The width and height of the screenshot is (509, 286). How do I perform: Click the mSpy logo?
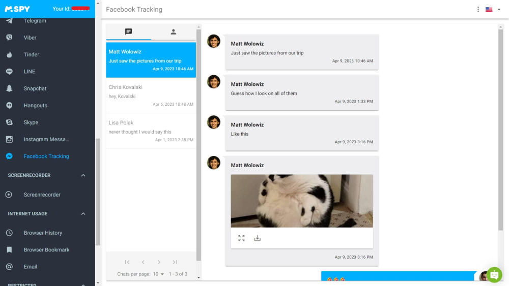[17, 9]
